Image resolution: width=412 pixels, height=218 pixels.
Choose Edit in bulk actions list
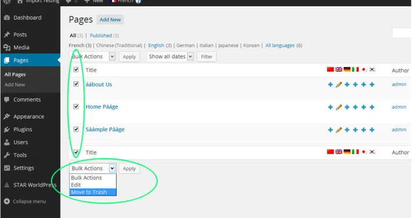pyautogui.click(x=93, y=185)
